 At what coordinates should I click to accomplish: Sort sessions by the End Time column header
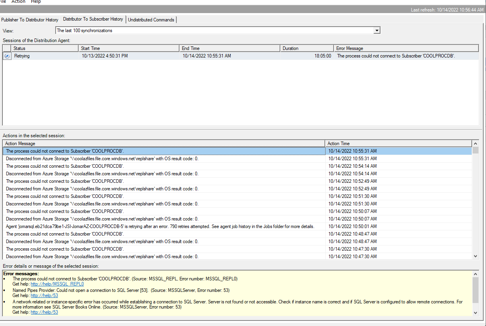(x=229, y=48)
